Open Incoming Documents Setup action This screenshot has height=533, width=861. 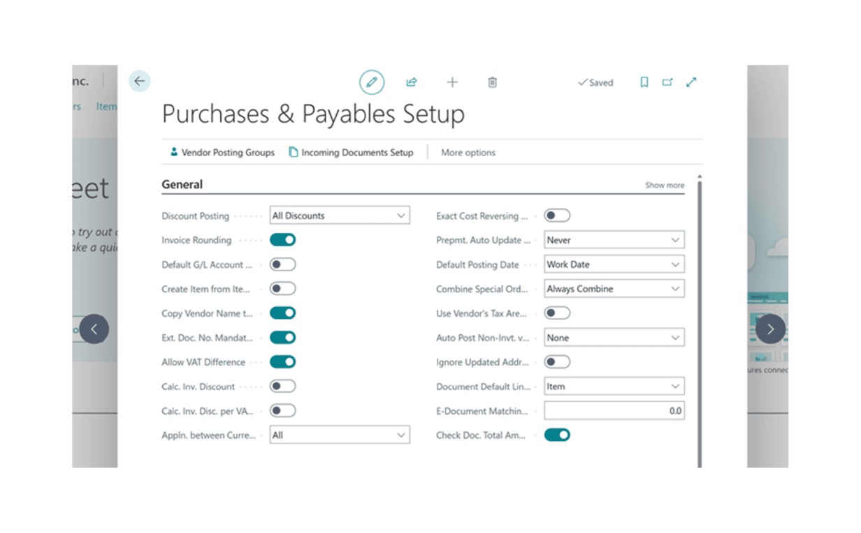click(x=351, y=152)
